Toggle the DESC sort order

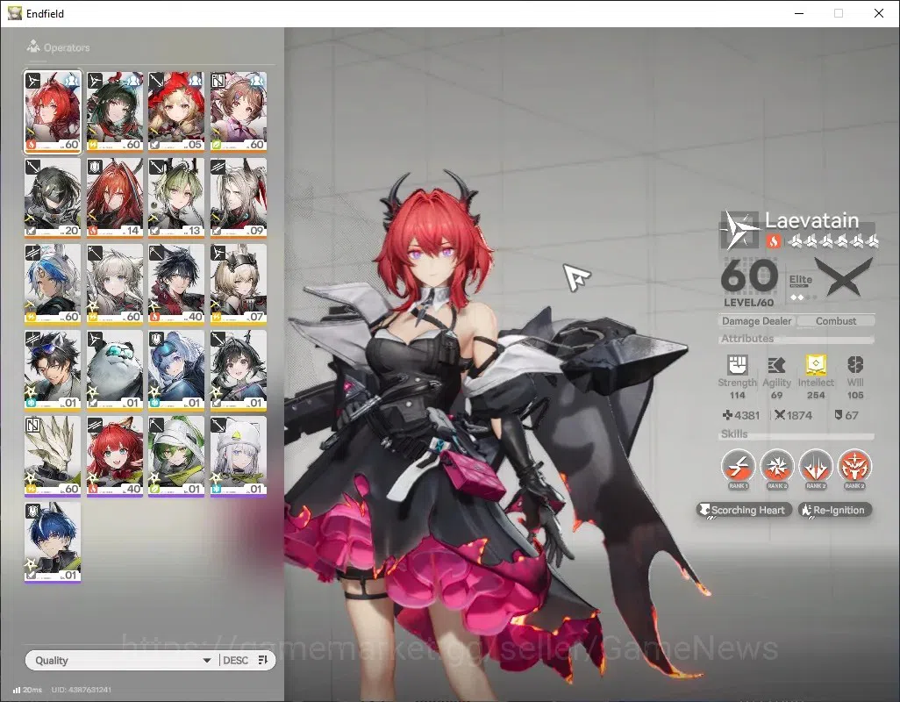tap(235, 660)
